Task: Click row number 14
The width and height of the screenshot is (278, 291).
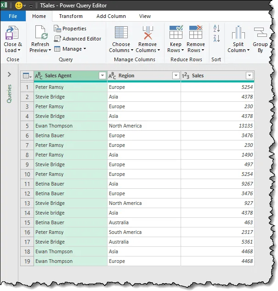Action: [27, 213]
